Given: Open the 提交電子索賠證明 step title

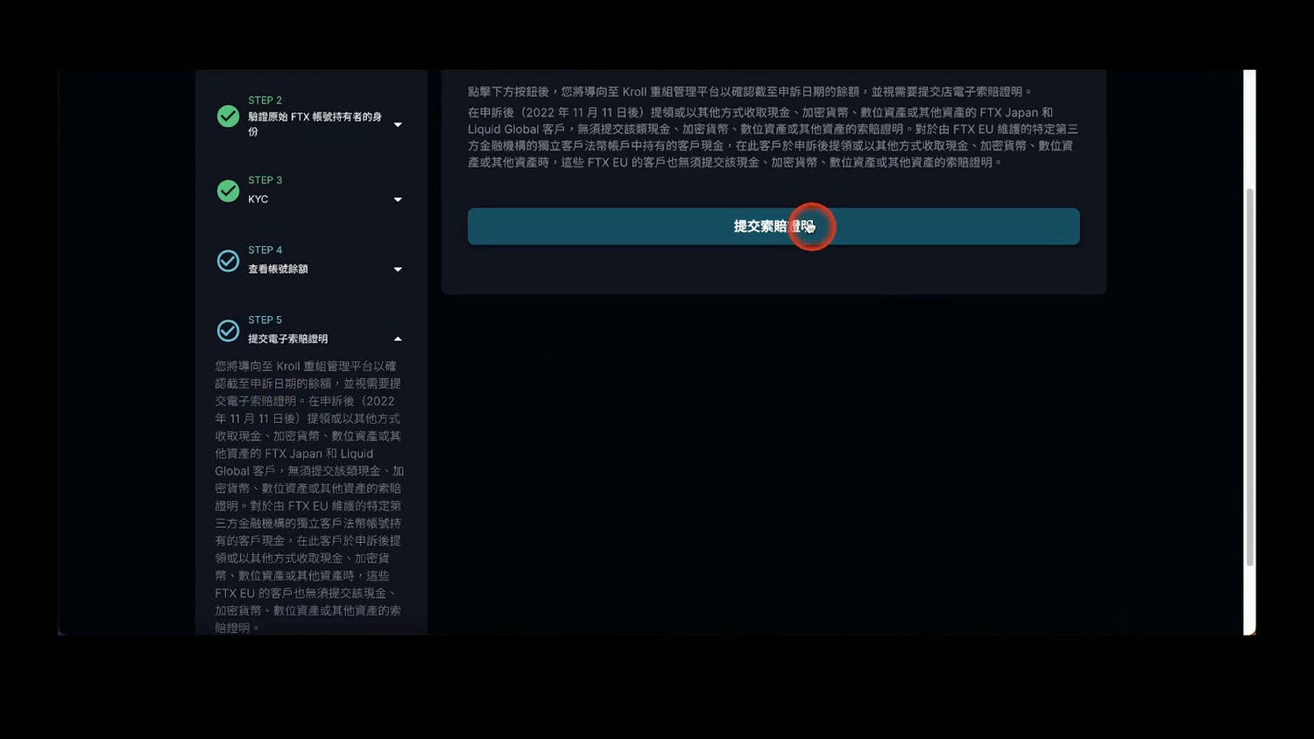Looking at the screenshot, I should pos(287,339).
